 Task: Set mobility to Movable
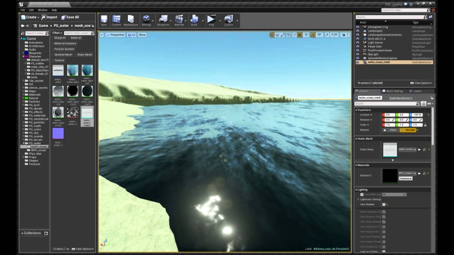coord(408,130)
